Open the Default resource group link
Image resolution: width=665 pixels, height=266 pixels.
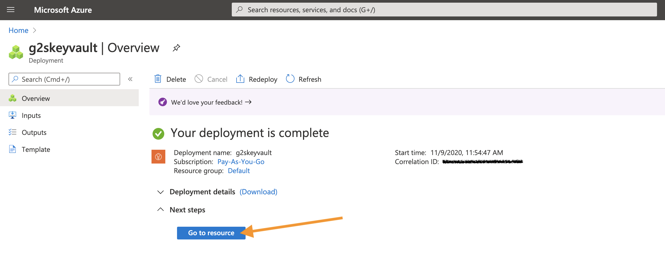[239, 171]
